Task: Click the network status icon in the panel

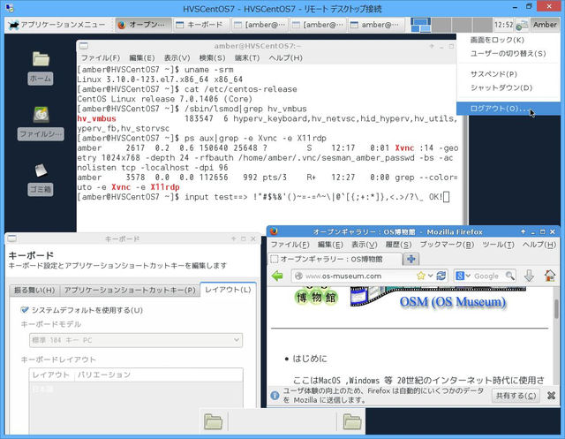Action: coord(522,26)
